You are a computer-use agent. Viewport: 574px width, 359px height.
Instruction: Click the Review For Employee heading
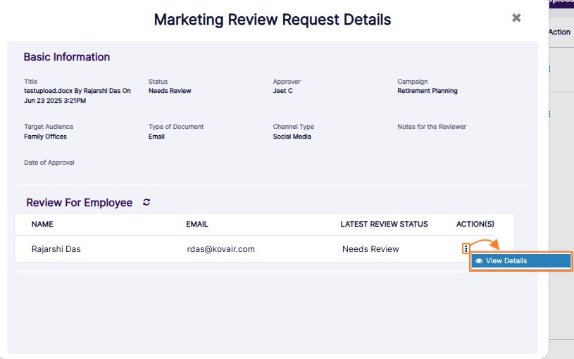(79, 203)
